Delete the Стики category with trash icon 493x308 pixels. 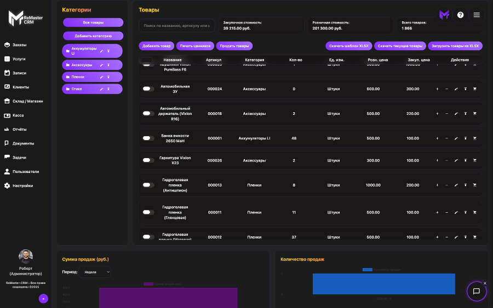tap(108, 89)
